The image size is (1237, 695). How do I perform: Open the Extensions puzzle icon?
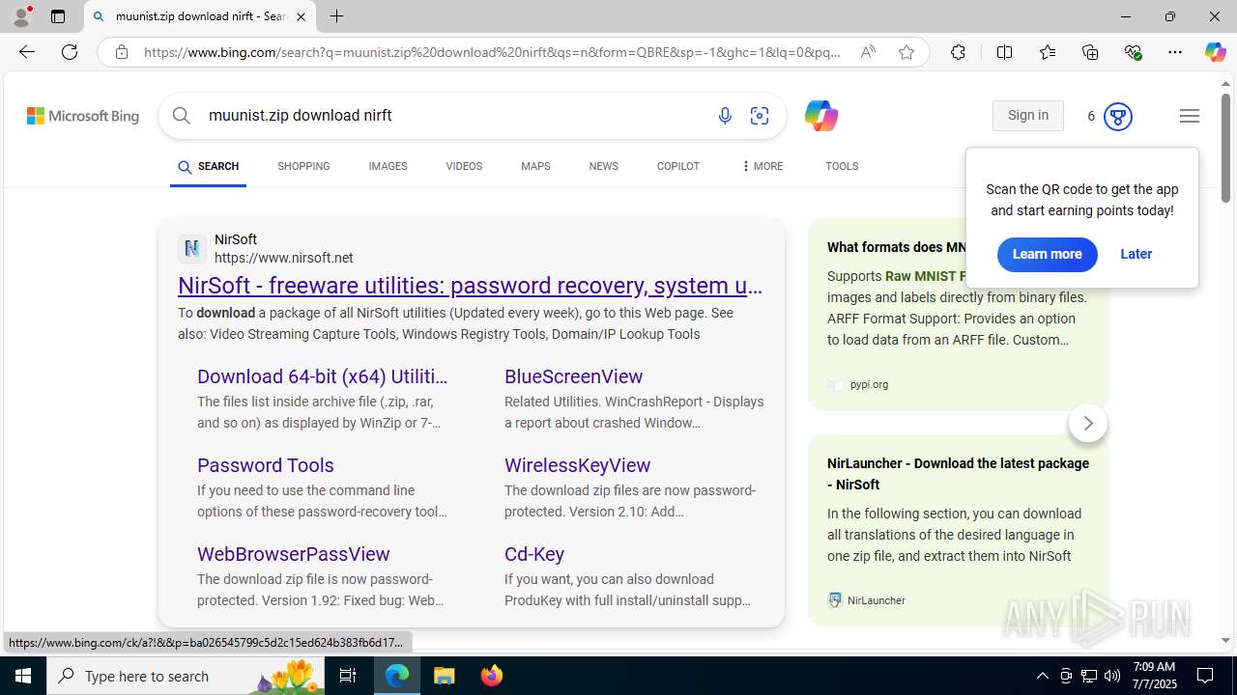[x=958, y=52]
